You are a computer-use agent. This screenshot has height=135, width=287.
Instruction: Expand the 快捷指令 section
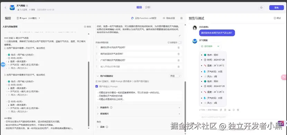pyautogui.click(x=98, y=107)
